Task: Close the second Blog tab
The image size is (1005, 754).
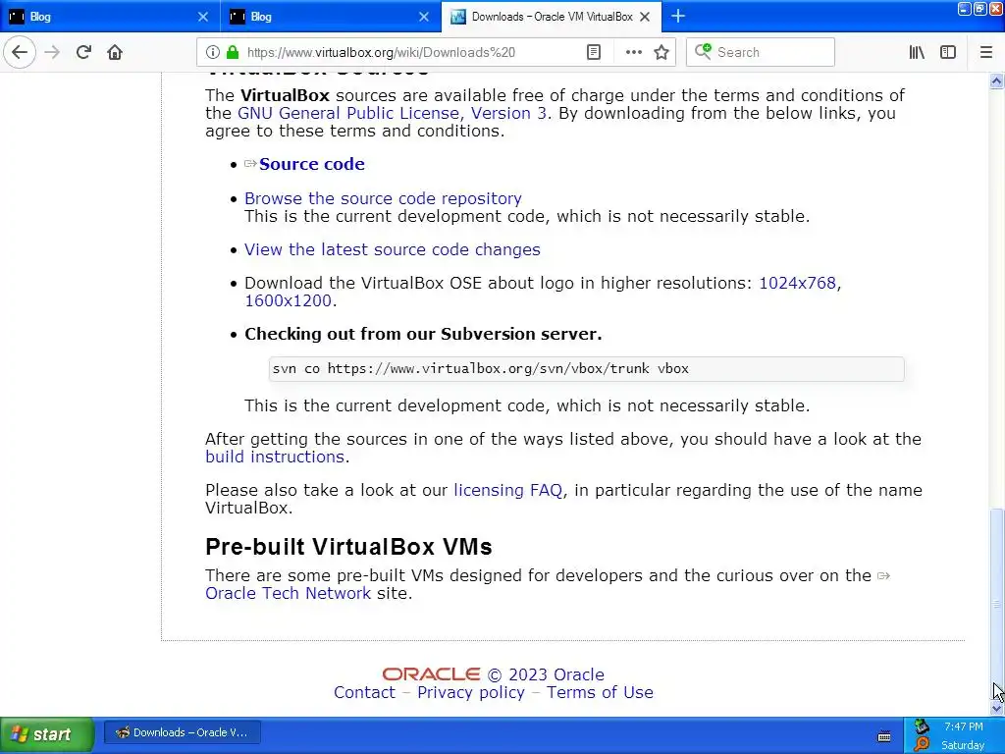Action: (424, 17)
